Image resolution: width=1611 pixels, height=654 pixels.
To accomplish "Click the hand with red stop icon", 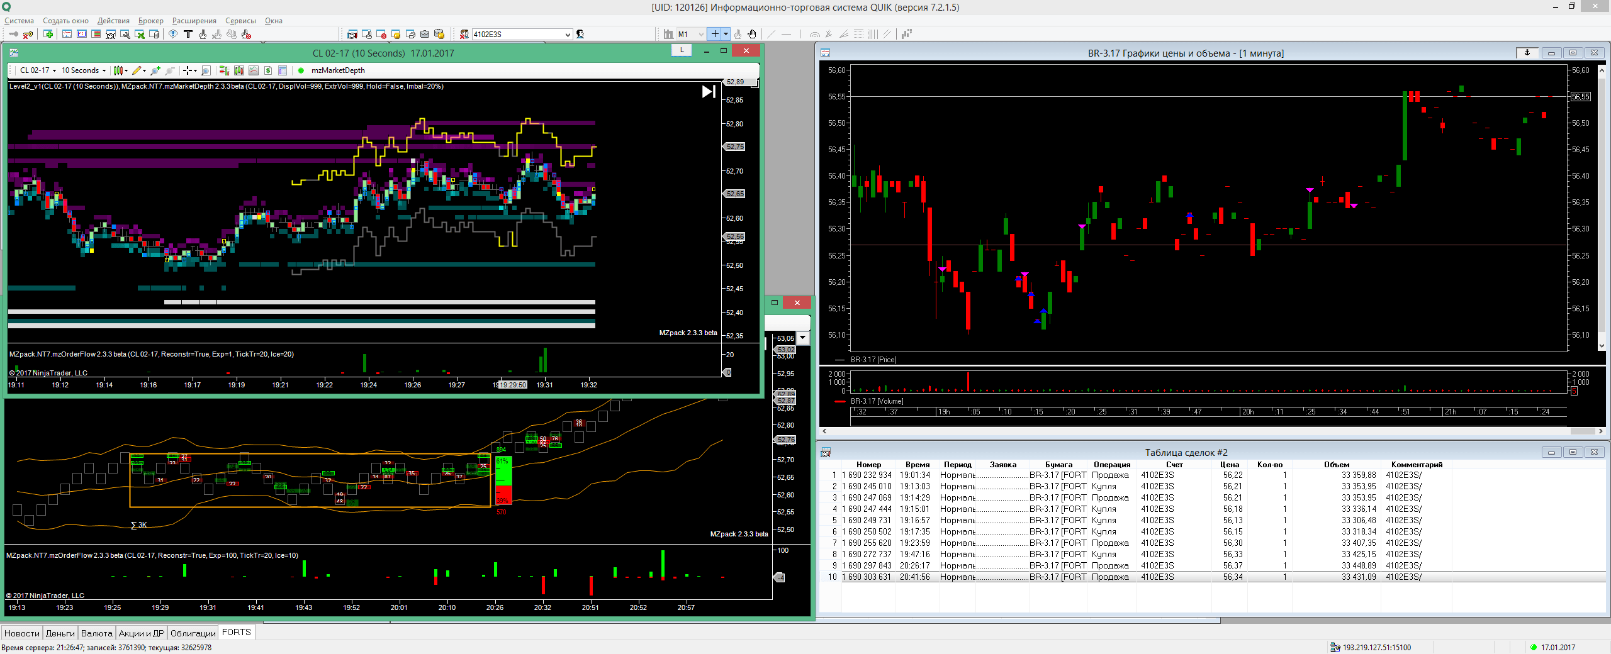I will [x=246, y=34].
